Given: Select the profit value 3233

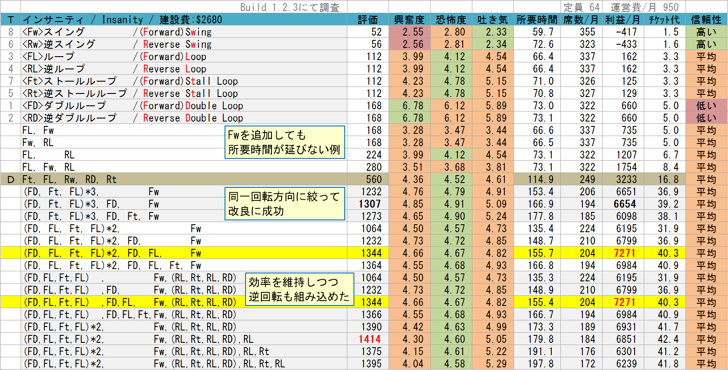Looking at the screenshot, I should [x=626, y=180].
